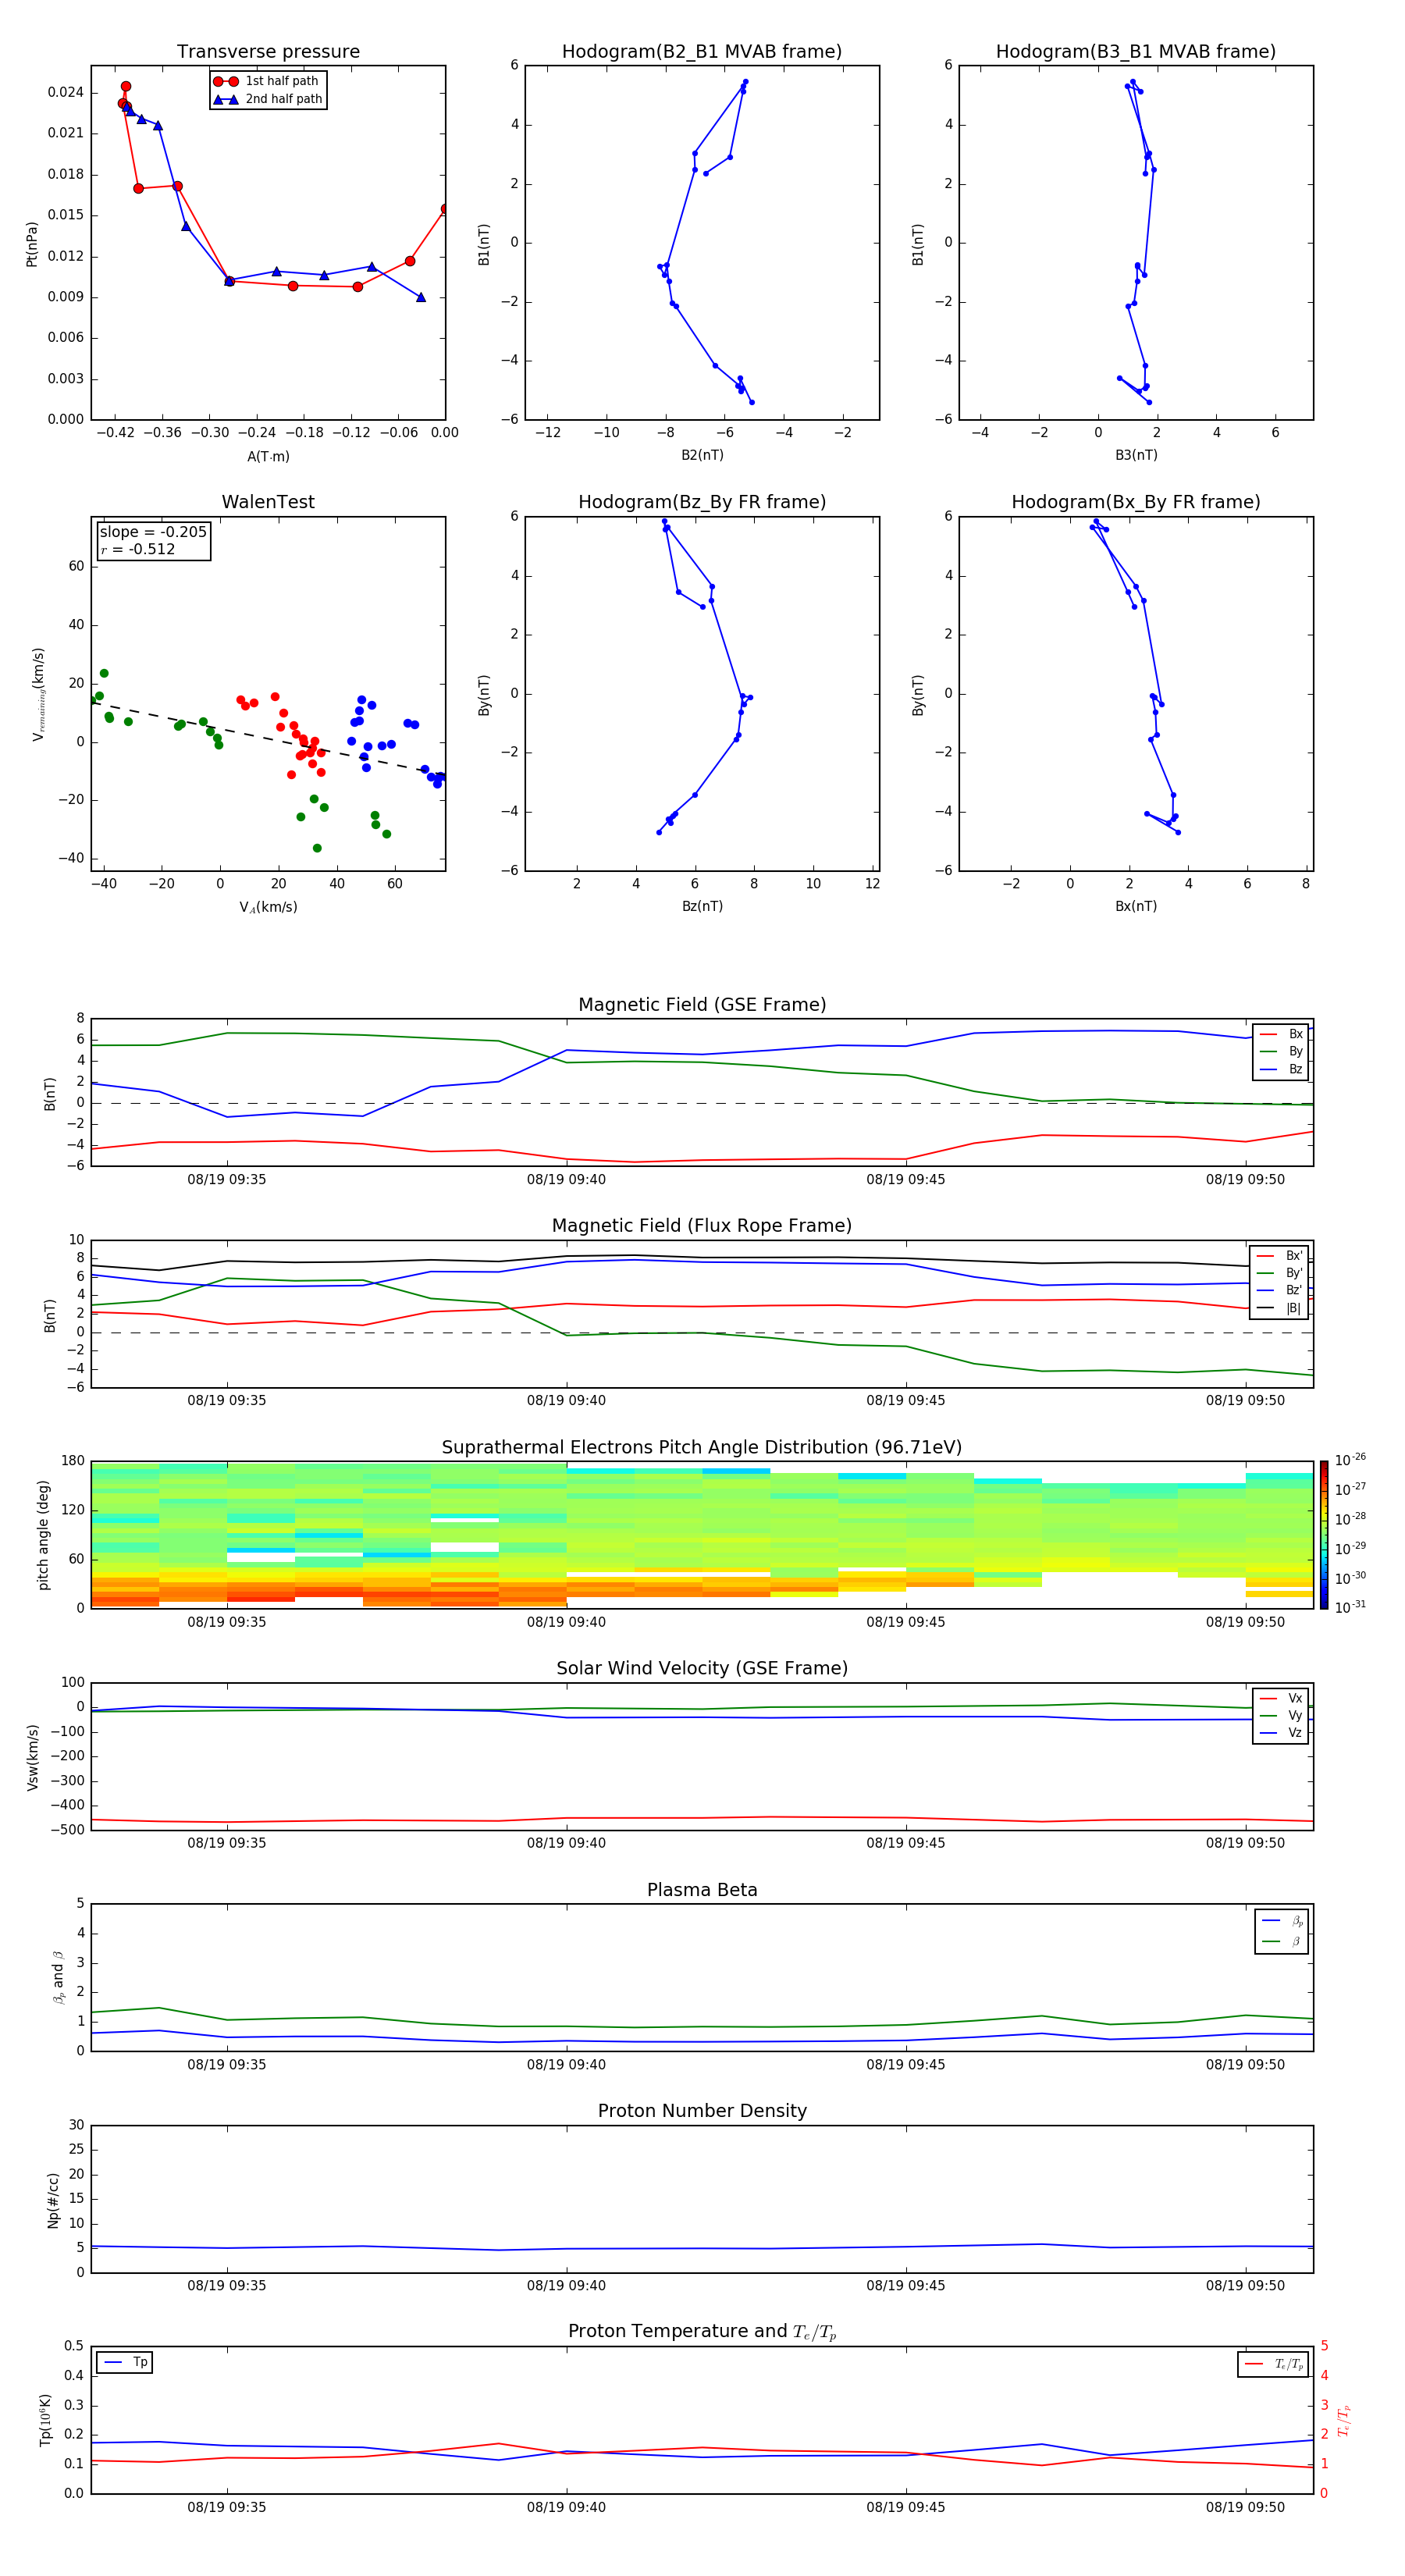Screen dimensions: 1405x2576
Task: Click the 'Magnetic Field (GSE Frame)' title
Action: click(702, 1005)
